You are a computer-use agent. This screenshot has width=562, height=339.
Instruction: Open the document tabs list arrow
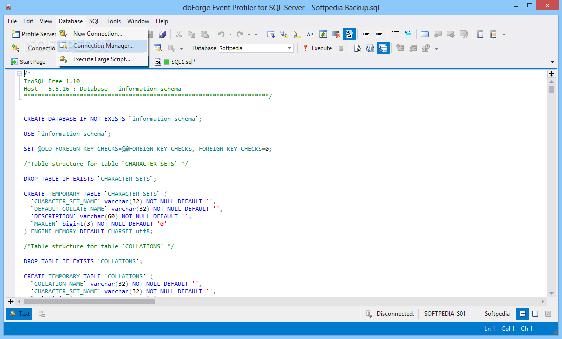click(552, 62)
